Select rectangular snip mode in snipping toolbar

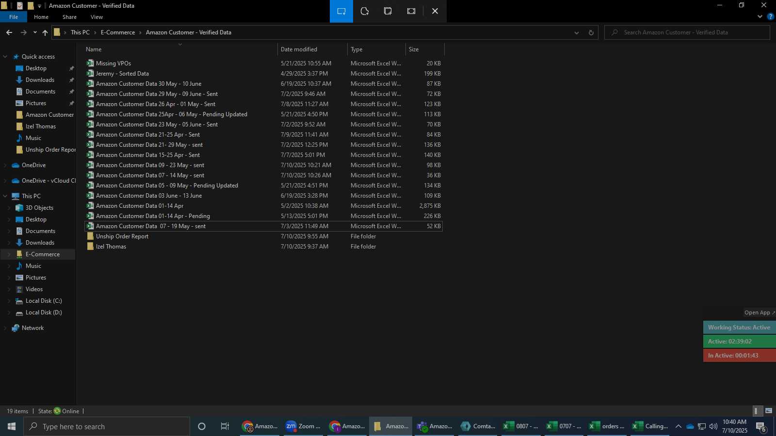[341, 11]
